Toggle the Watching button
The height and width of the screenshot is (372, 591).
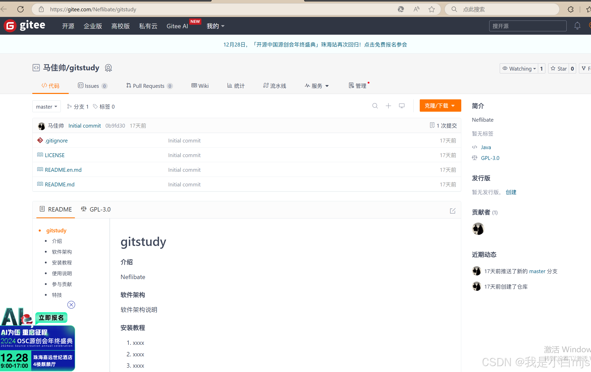coord(519,69)
